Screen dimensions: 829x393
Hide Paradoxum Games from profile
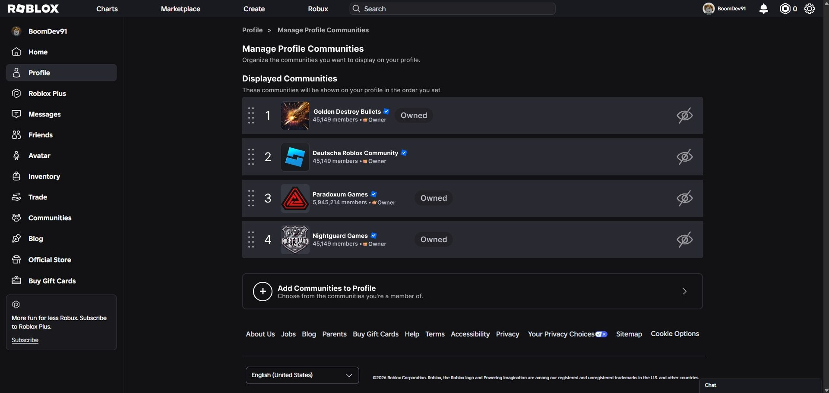point(685,198)
